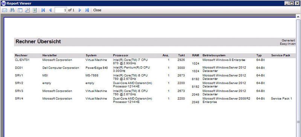Click the export report icon
This screenshot has width=301, height=137.
coord(35,10)
